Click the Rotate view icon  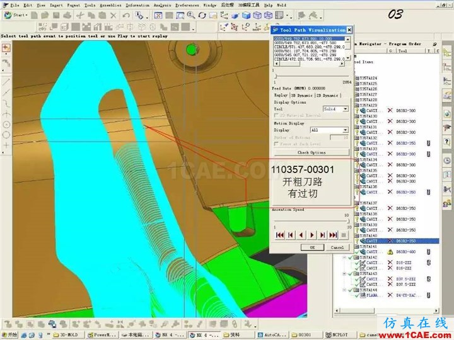click(202, 15)
